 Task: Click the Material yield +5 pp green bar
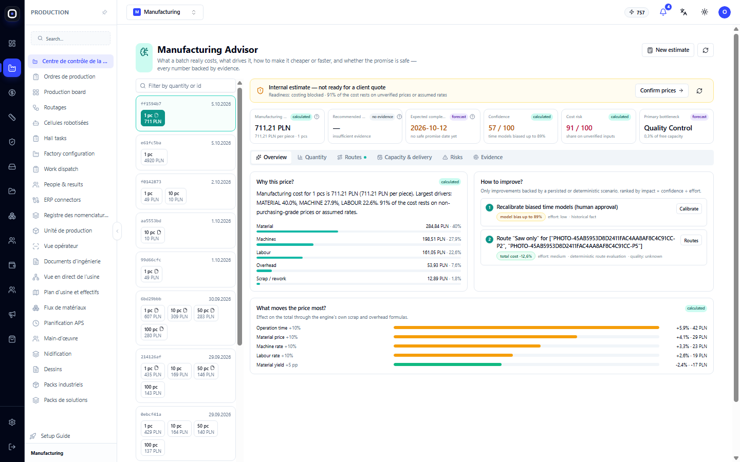click(448, 364)
